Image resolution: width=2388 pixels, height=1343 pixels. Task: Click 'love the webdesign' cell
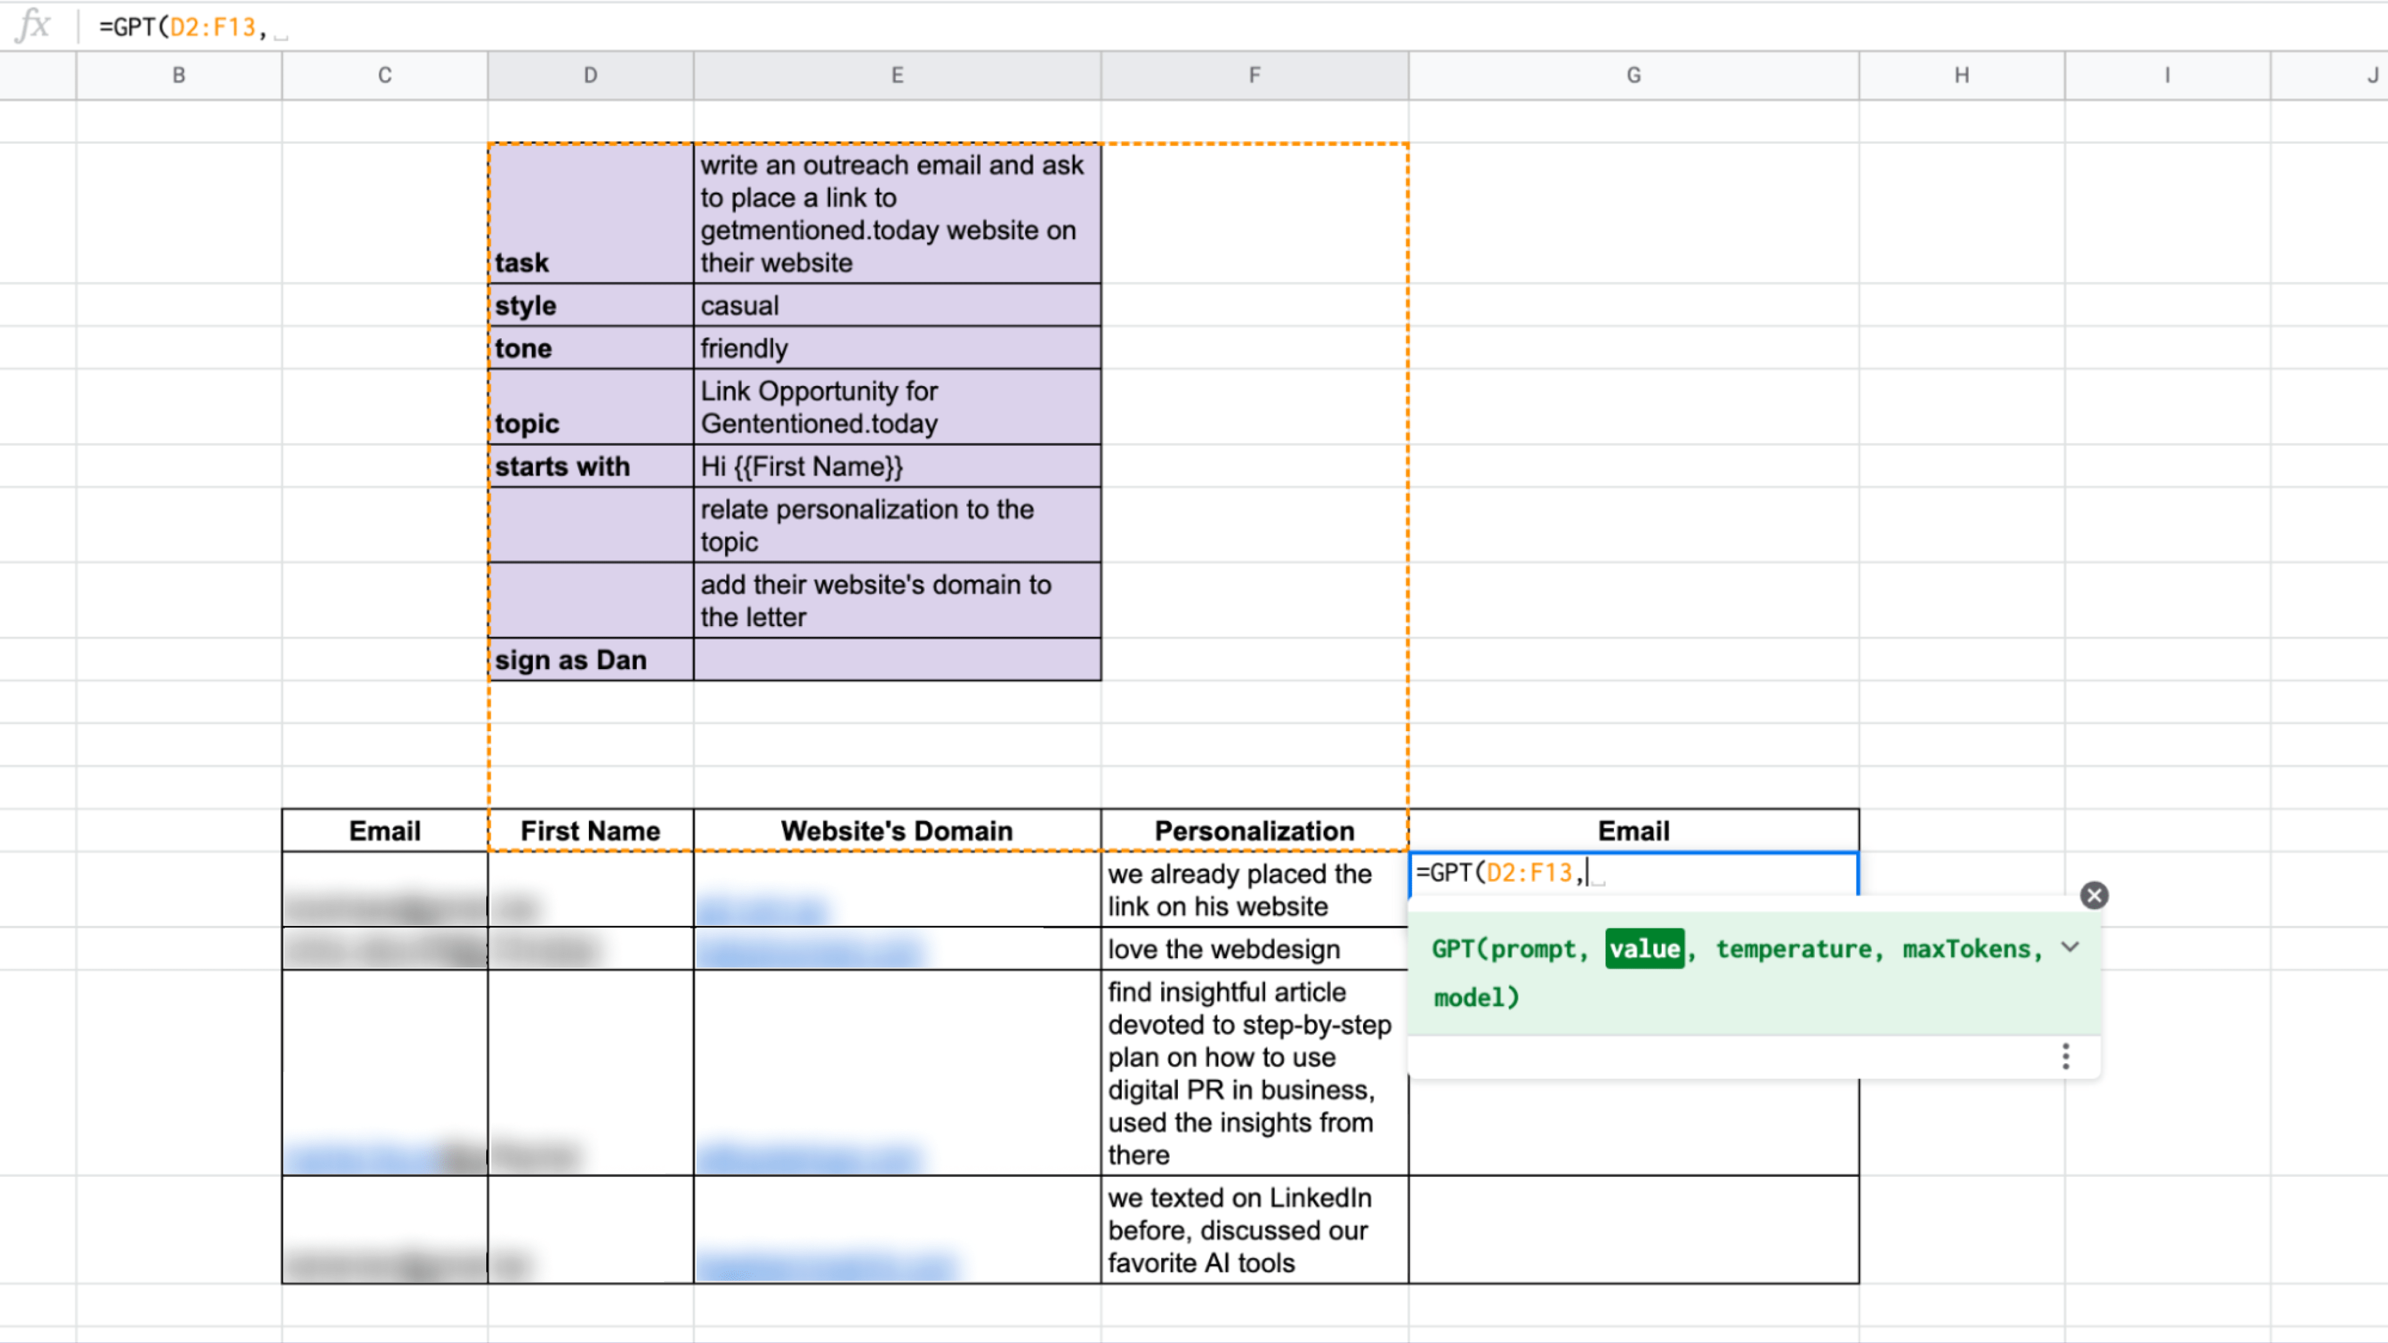[x=1254, y=949]
